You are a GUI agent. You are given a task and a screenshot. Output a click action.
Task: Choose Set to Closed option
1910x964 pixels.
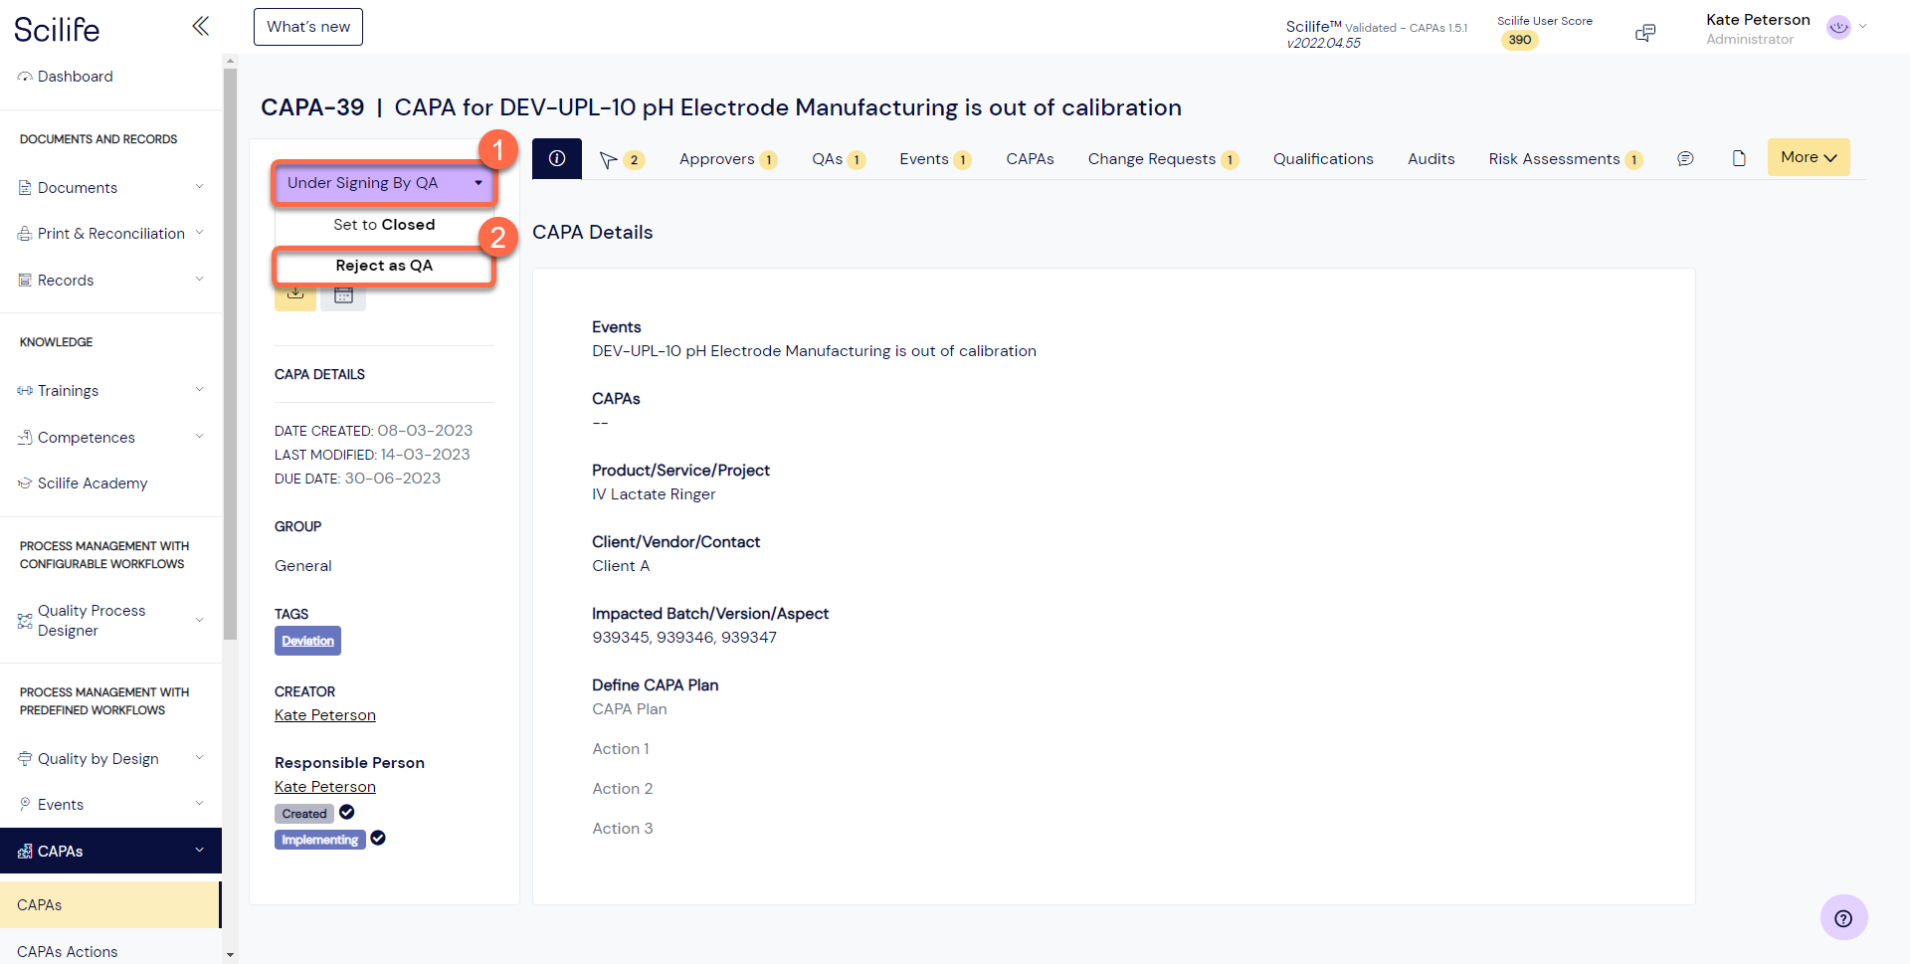[384, 225]
